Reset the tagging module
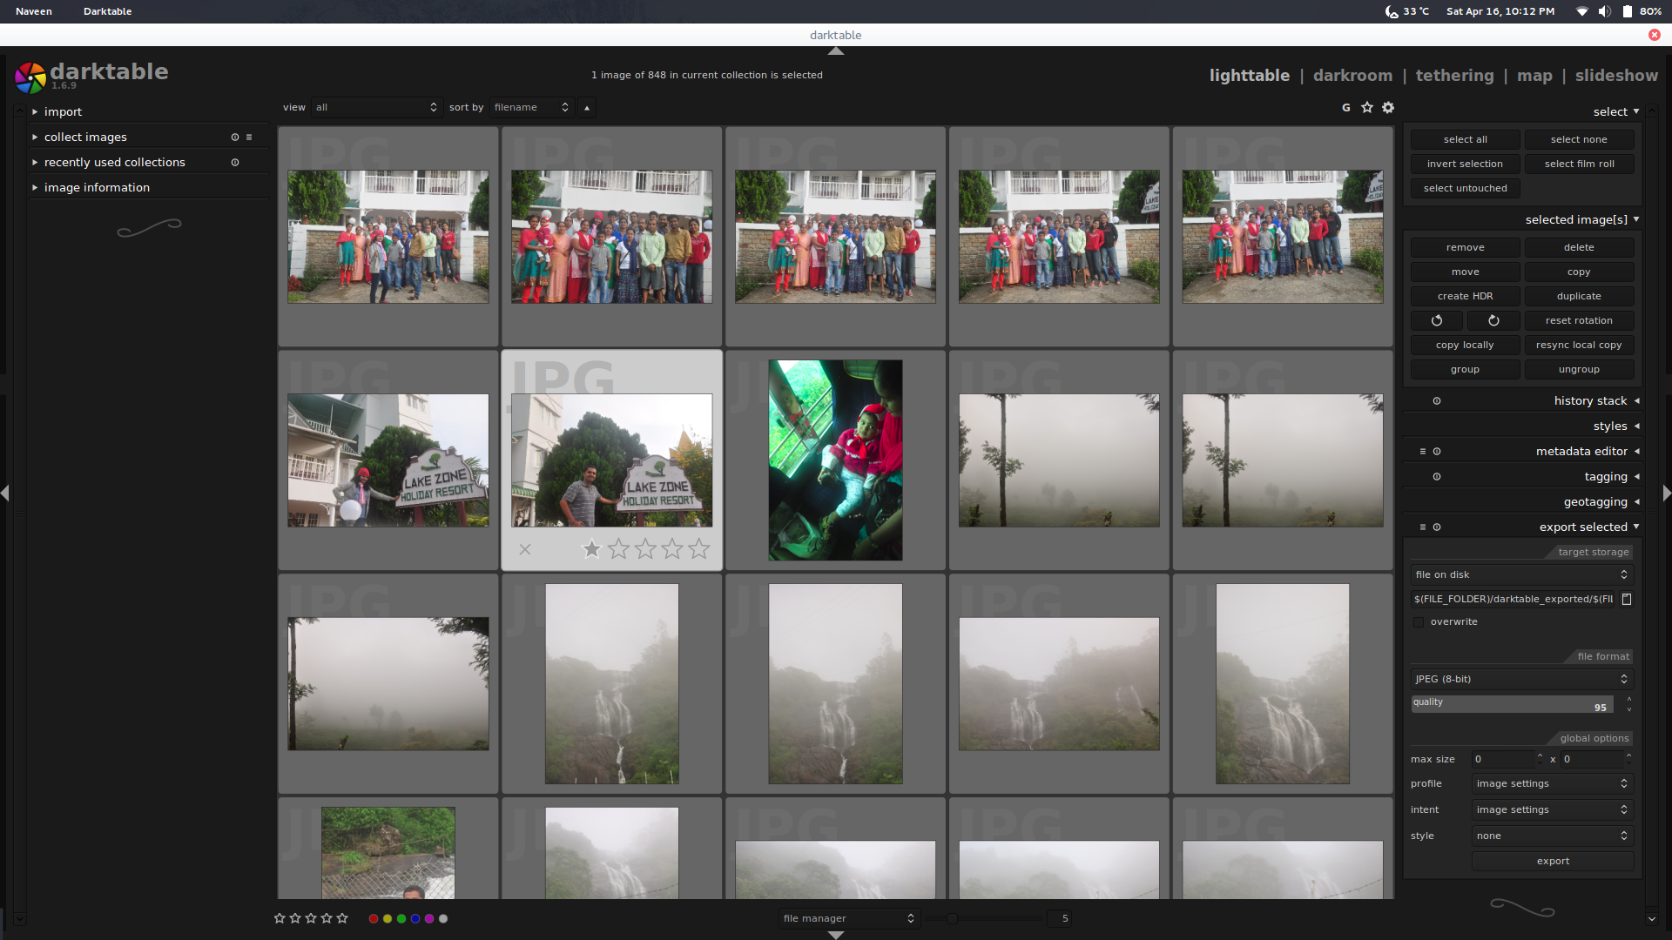The width and height of the screenshot is (1672, 940). point(1437,477)
